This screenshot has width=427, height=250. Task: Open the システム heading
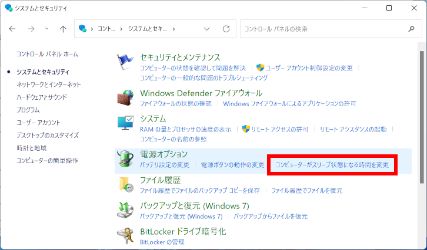[x=153, y=119]
